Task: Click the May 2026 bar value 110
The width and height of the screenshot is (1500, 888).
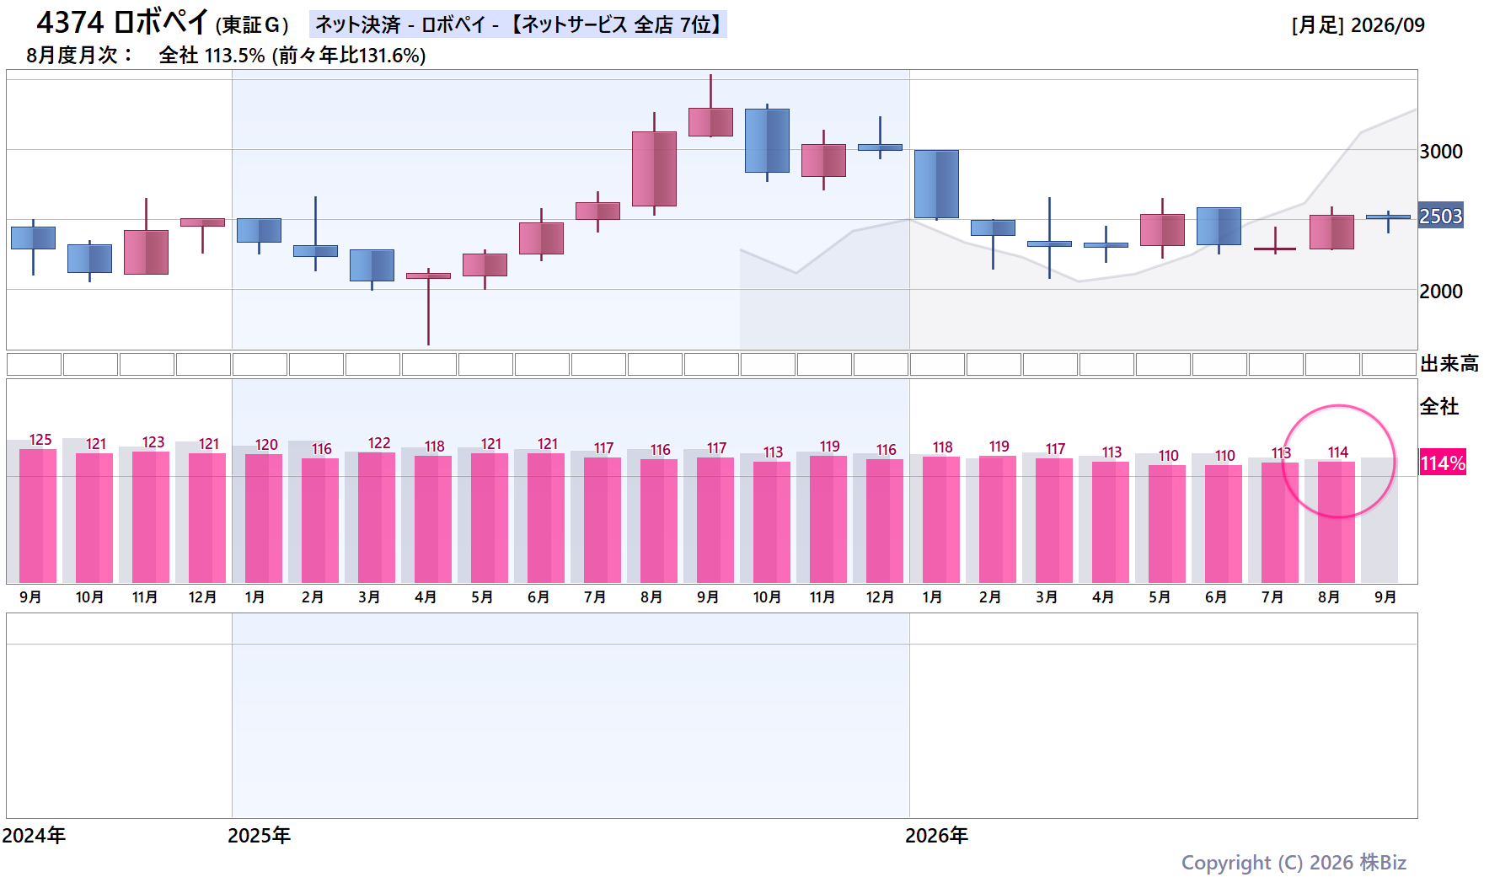Action: pyautogui.click(x=1169, y=456)
